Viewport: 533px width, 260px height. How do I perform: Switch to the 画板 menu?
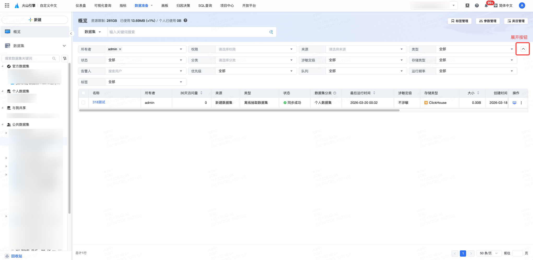tap(165, 5)
